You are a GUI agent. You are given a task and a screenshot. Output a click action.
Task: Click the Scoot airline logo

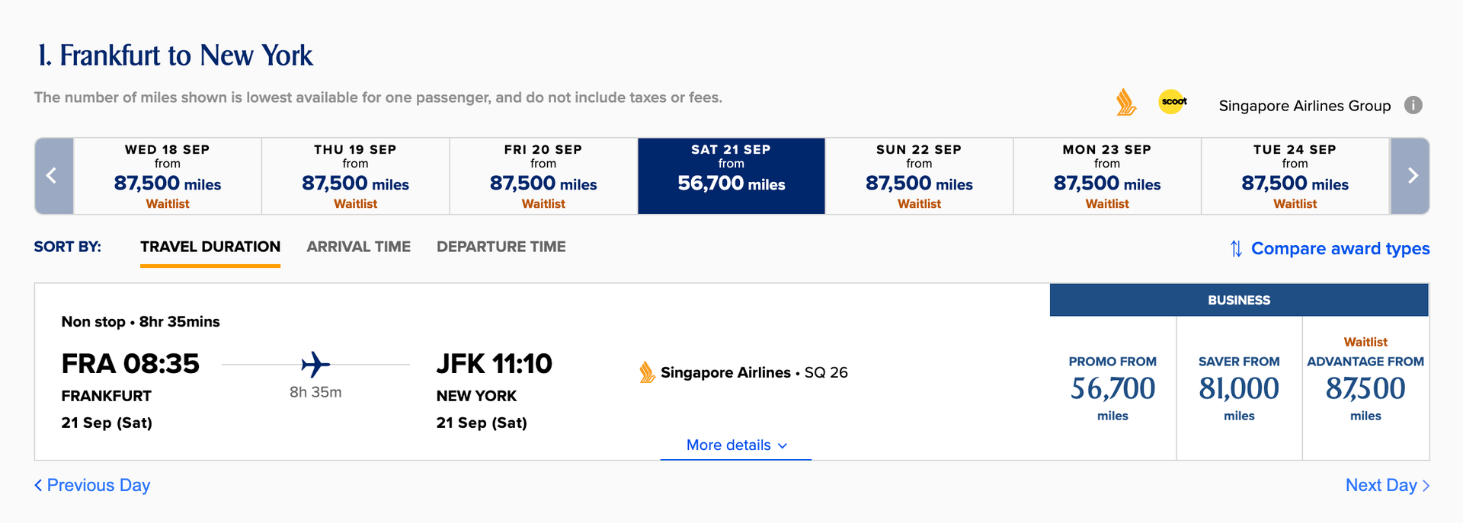tap(1172, 100)
